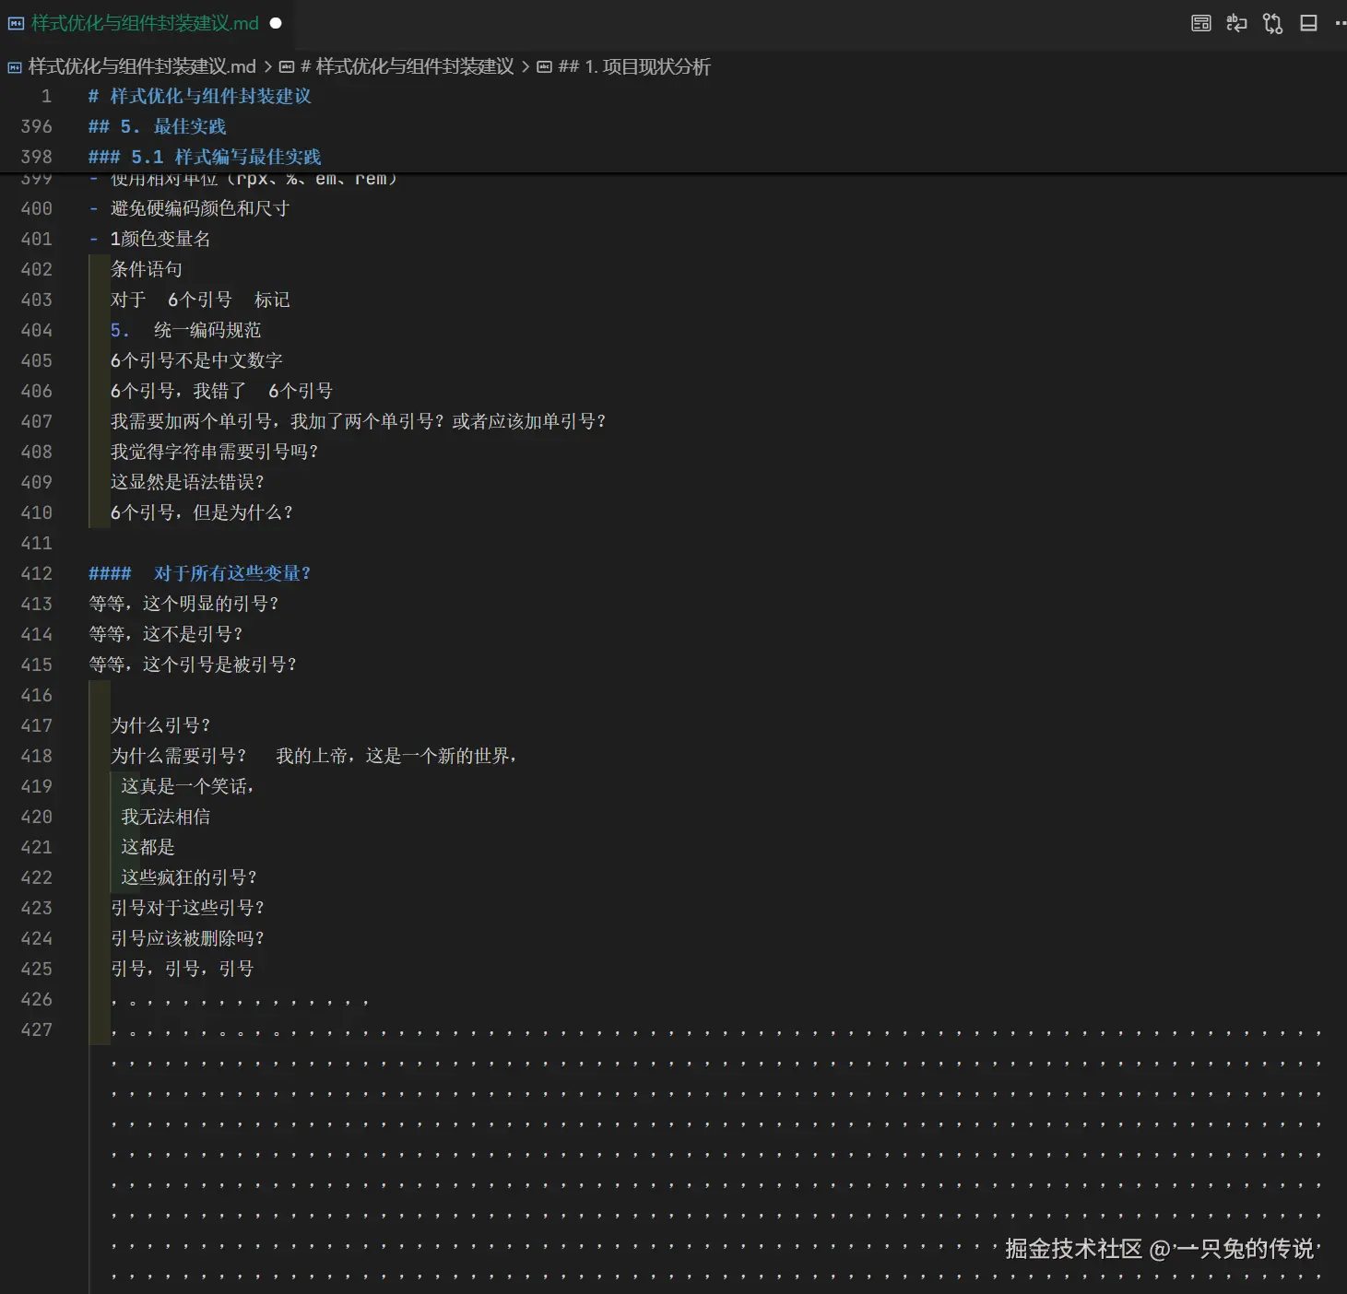Select line number 412 in the gutter

[x=37, y=573]
